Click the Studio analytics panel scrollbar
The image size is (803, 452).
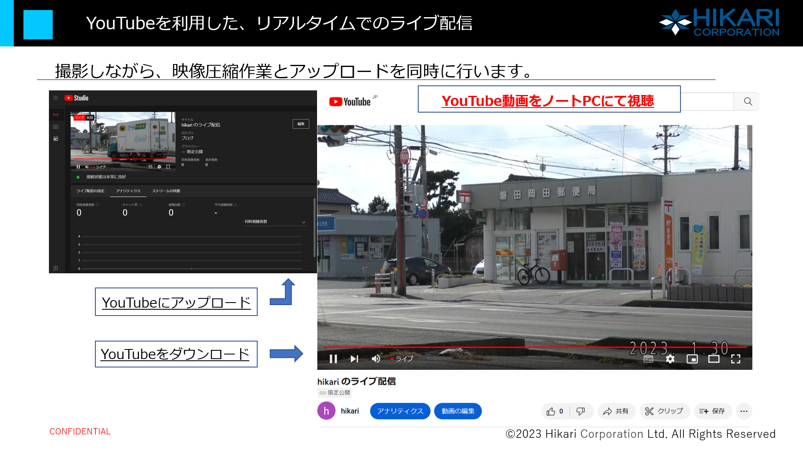click(x=315, y=227)
